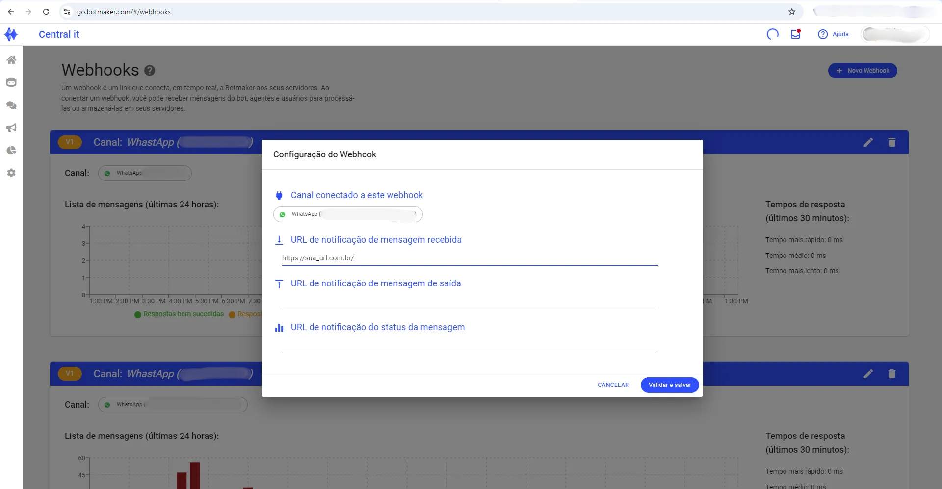This screenshot has height=489, width=942.
Task: Click the V1 badge on second webhook card
Action: pyautogui.click(x=70, y=374)
